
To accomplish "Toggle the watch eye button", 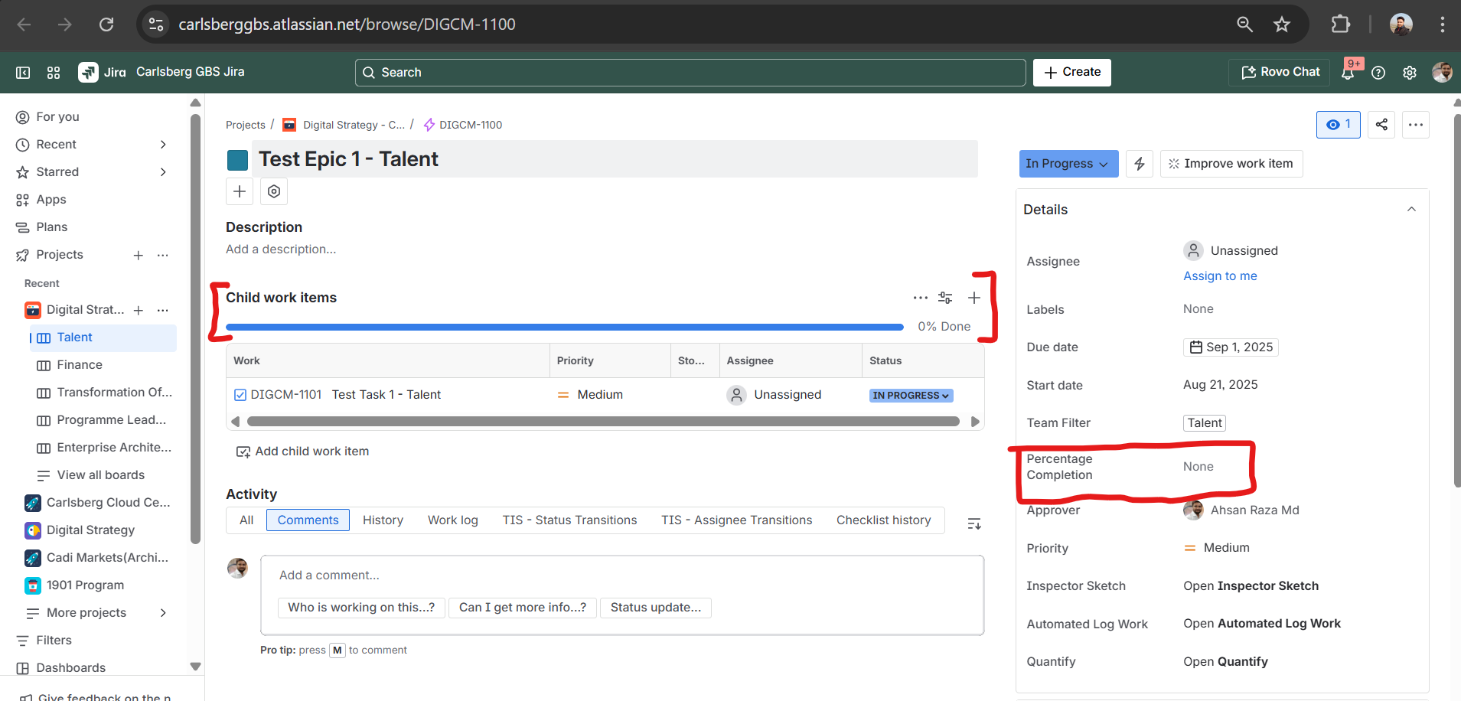I will 1339,125.
